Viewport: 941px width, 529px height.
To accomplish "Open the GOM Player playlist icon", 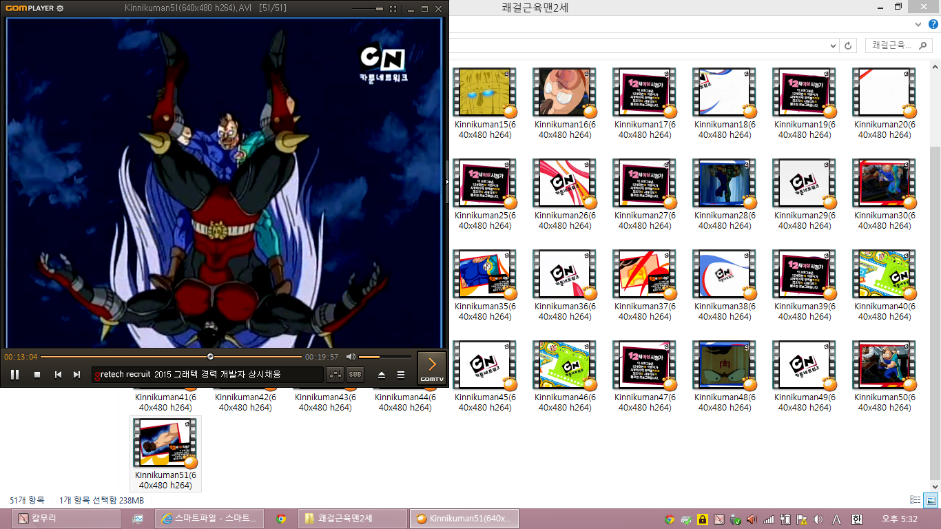I will pyautogui.click(x=401, y=375).
